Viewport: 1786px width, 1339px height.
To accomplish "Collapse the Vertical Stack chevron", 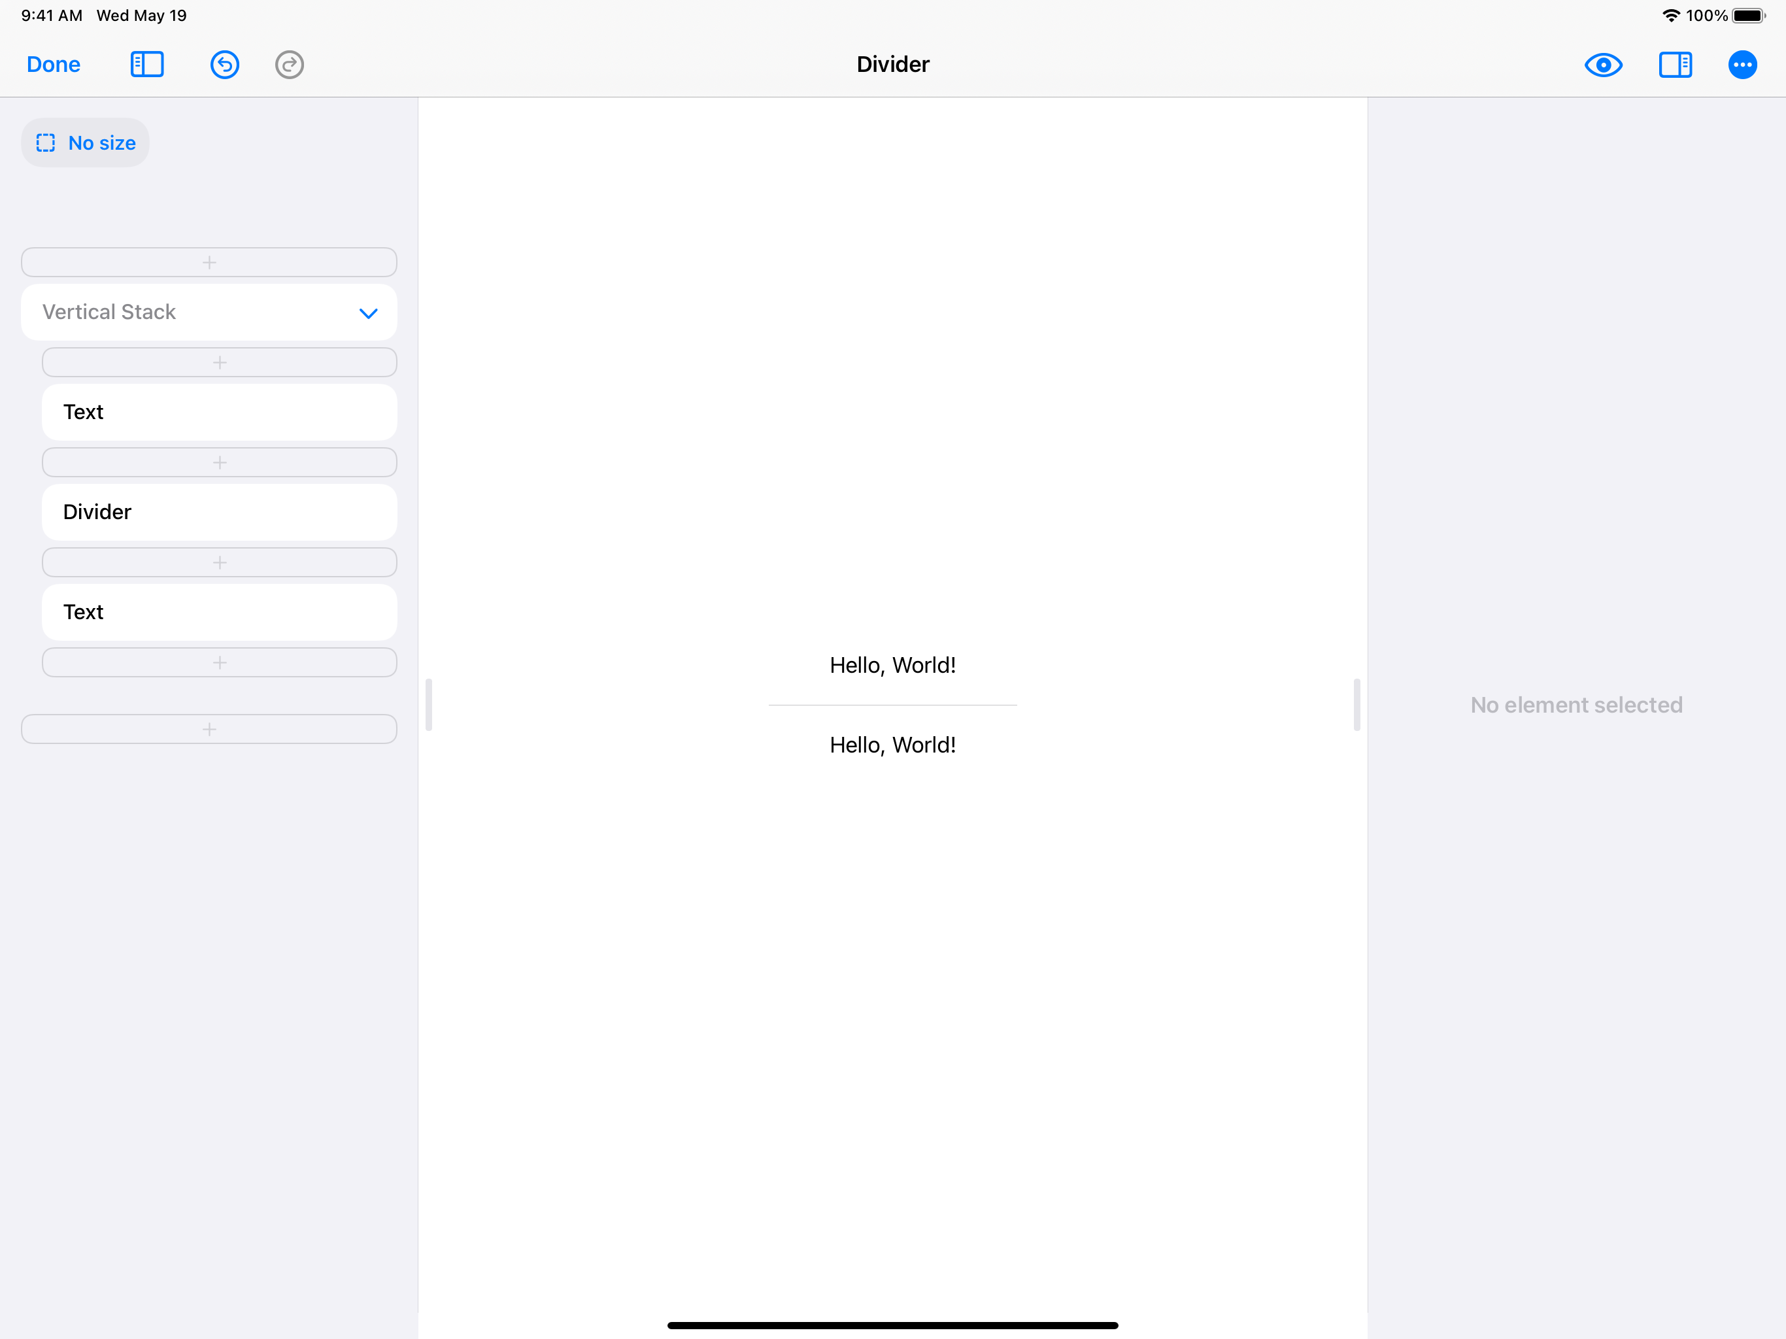I will tap(368, 313).
